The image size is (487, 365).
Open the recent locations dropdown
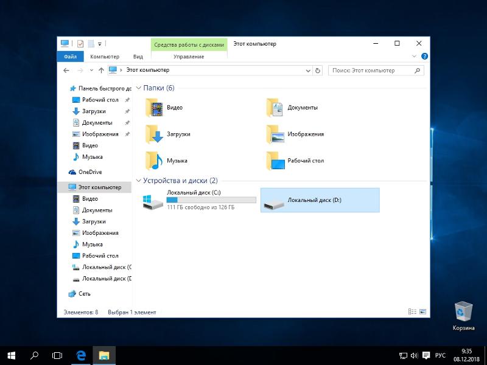pyautogui.click(x=91, y=71)
